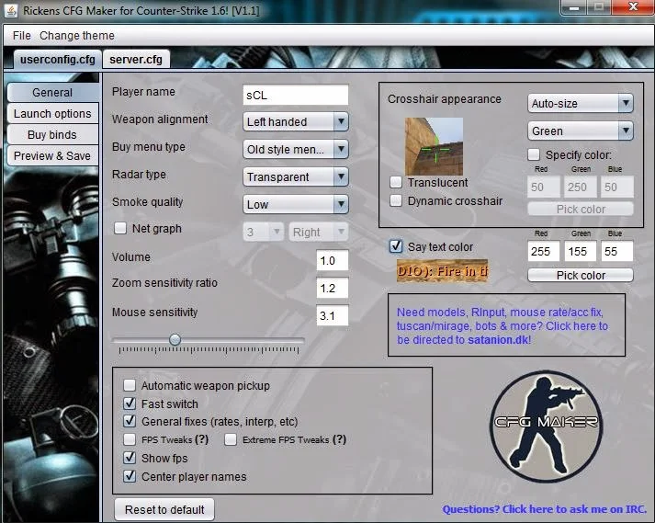Click the CFG Maker logo image

pos(546,426)
